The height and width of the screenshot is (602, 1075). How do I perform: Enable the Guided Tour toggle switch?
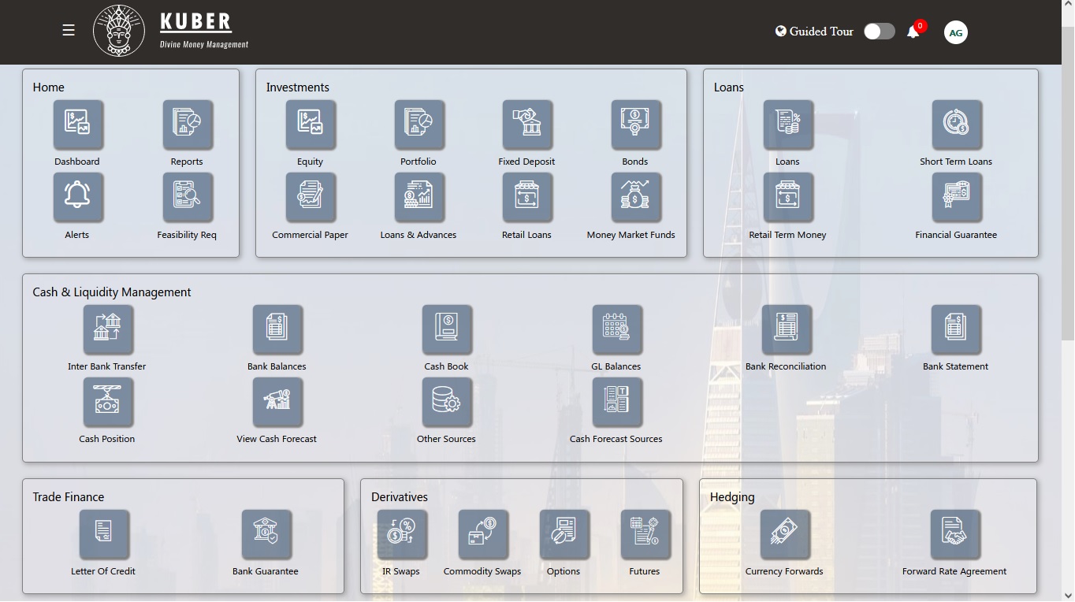879,32
